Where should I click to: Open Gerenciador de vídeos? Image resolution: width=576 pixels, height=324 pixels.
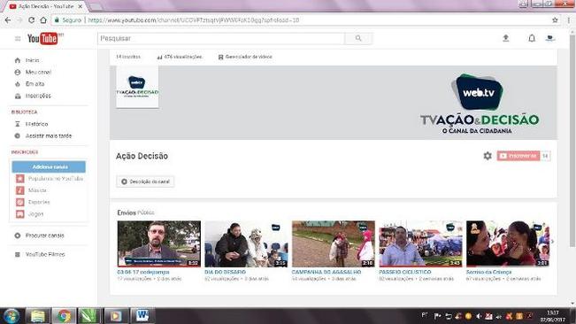coord(245,57)
